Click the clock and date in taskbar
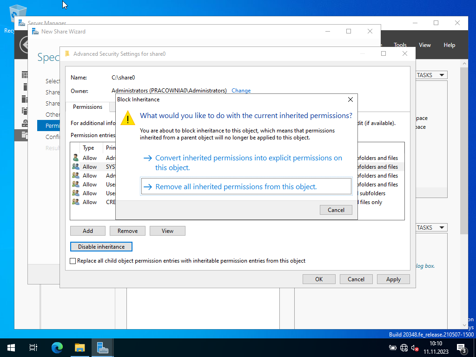Image resolution: width=476 pixels, height=357 pixels. coord(436,348)
